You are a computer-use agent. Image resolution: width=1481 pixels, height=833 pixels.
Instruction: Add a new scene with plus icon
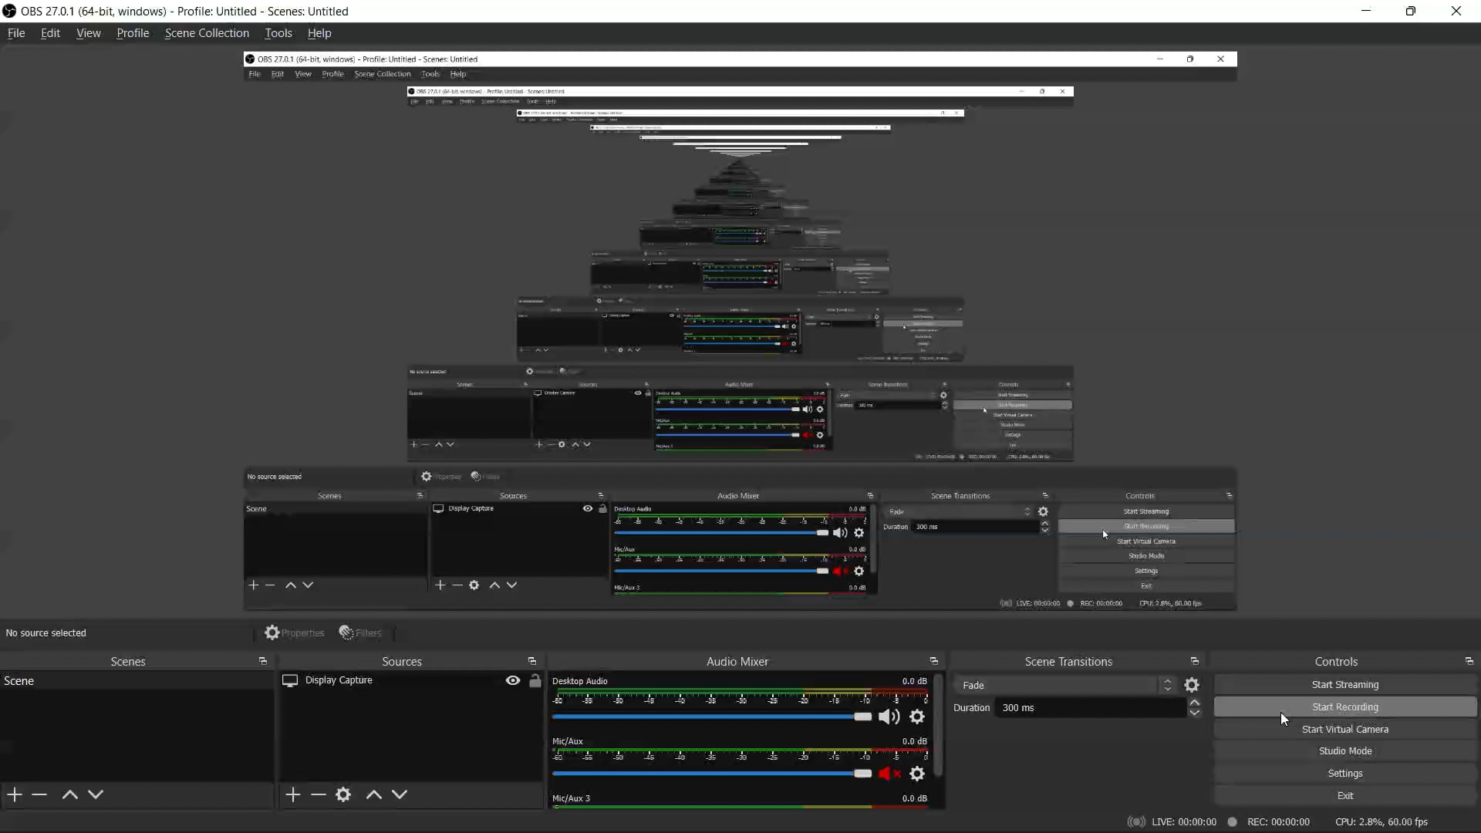(15, 794)
